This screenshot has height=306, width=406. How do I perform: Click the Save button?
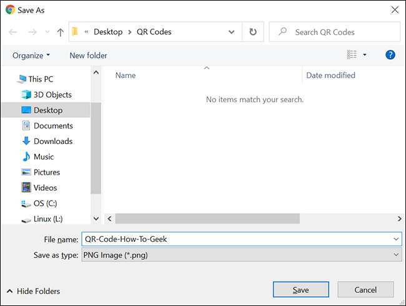click(x=300, y=290)
